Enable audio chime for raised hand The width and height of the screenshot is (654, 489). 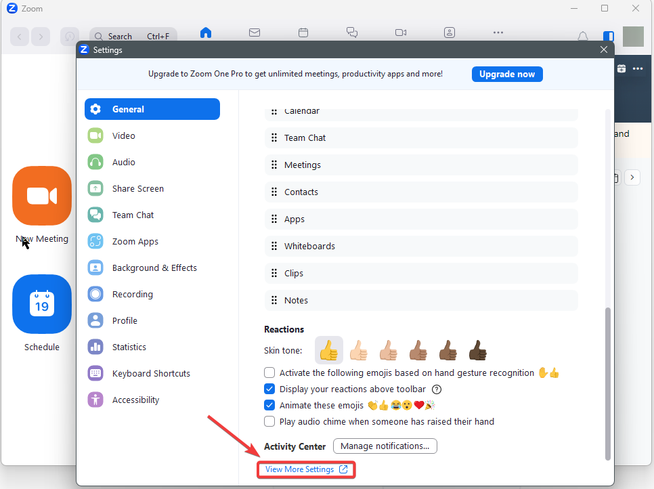[x=269, y=421]
